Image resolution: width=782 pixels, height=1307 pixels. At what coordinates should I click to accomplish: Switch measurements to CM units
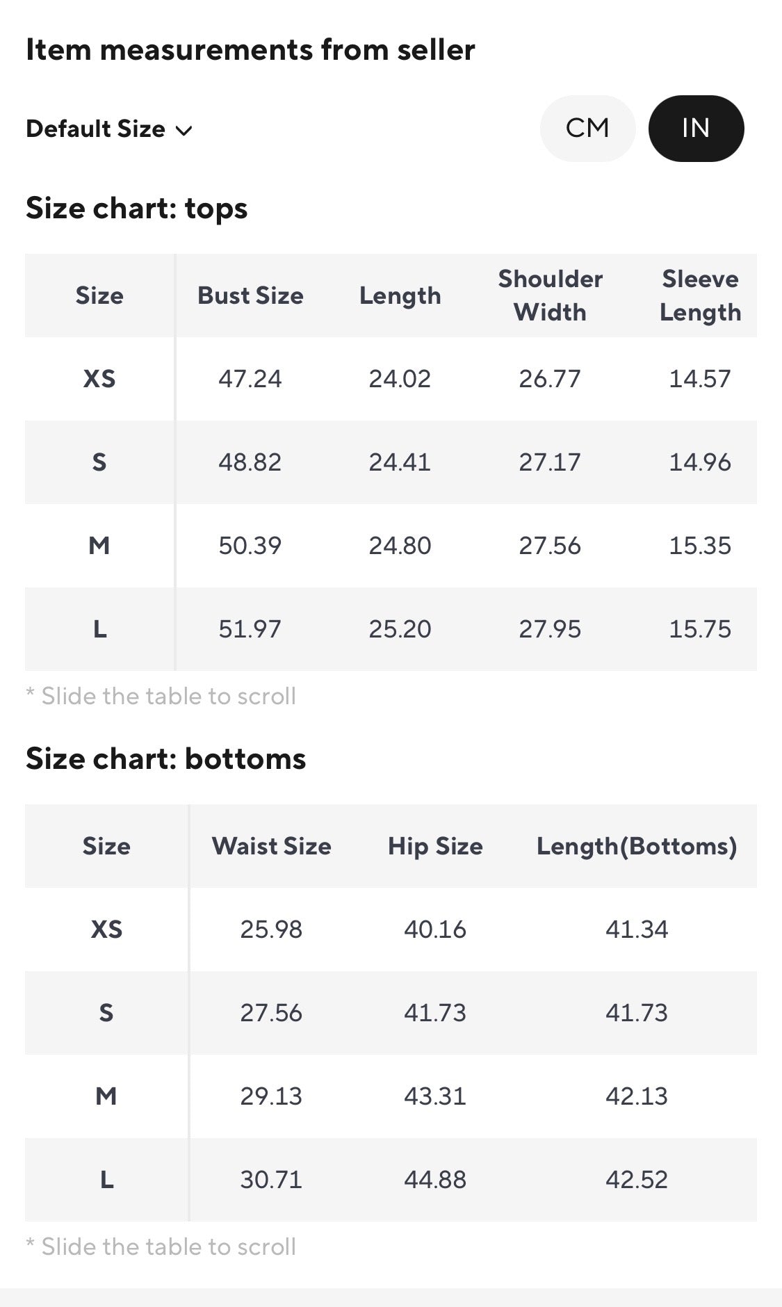tap(587, 129)
